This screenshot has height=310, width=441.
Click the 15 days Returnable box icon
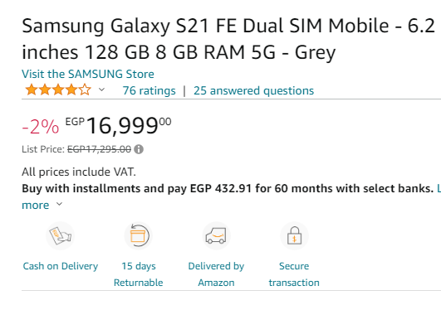pyautogui.click(x=138, y=236)
